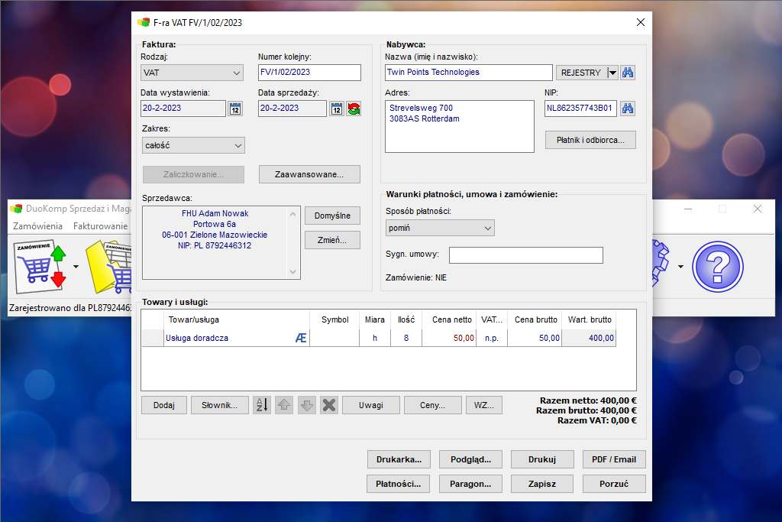Open Płatności payments button

[x=398, y=484]
